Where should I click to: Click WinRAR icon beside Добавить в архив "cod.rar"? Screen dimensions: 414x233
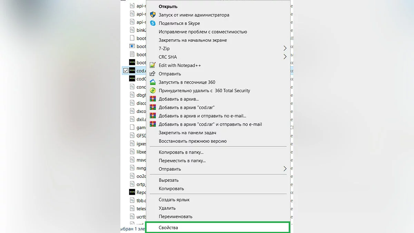click(153, 107)
